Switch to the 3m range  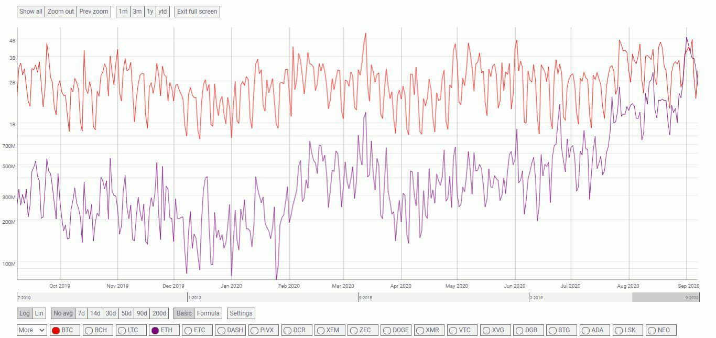(138, 11)
